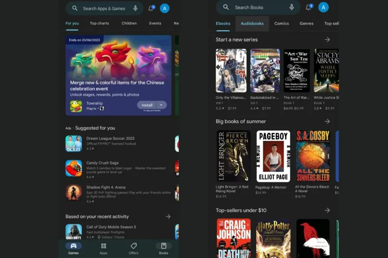
Task: Open 'Backstabbed in...' book cover
Action: coord(265,71)
